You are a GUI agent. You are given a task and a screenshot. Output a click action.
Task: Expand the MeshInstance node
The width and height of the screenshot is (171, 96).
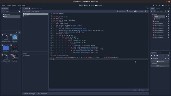152,23
